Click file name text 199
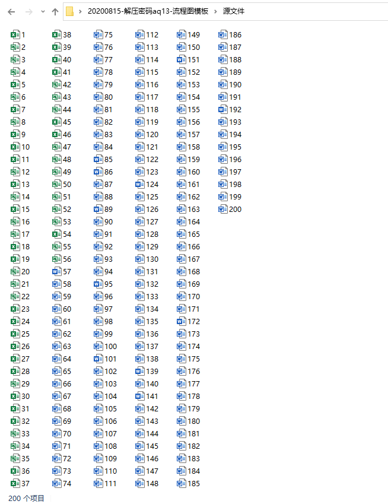The height and width of the screenshot is (504, 388). click(236, 196)
